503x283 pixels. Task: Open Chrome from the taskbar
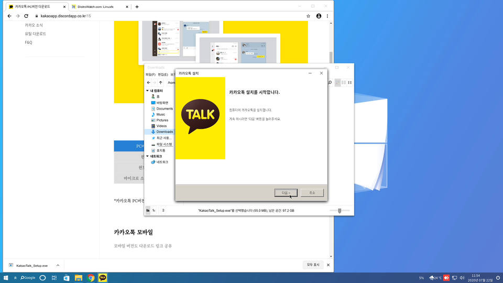click(x=91, y=278)
